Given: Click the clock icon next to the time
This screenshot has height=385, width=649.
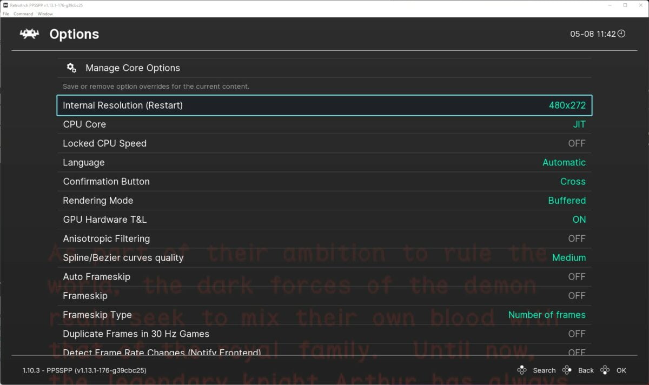Looking at the screenshot, I should coord(621,34).
